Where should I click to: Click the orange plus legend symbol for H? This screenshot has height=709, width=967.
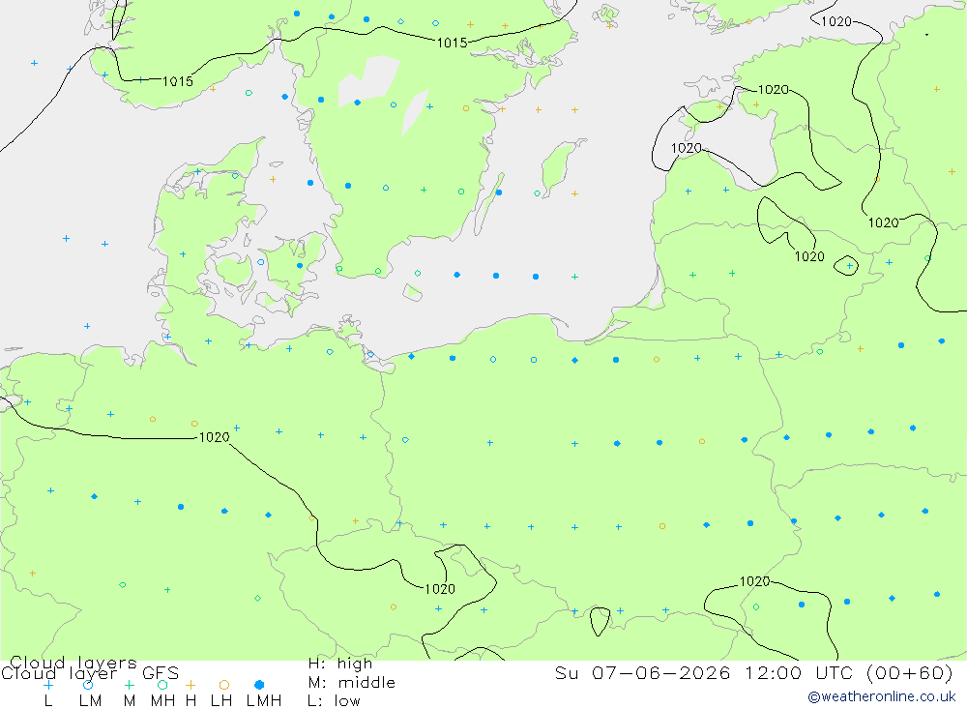click(x=190, y=685)
